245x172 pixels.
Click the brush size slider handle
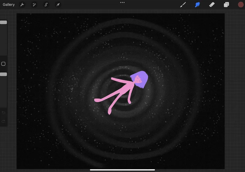[3, 22]
